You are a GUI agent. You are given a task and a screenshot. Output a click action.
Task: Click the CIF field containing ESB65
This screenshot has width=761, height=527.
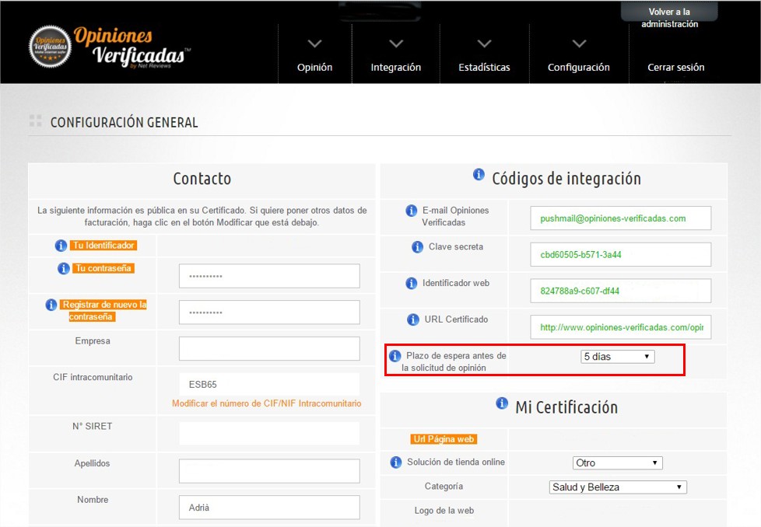coord(269,384)
